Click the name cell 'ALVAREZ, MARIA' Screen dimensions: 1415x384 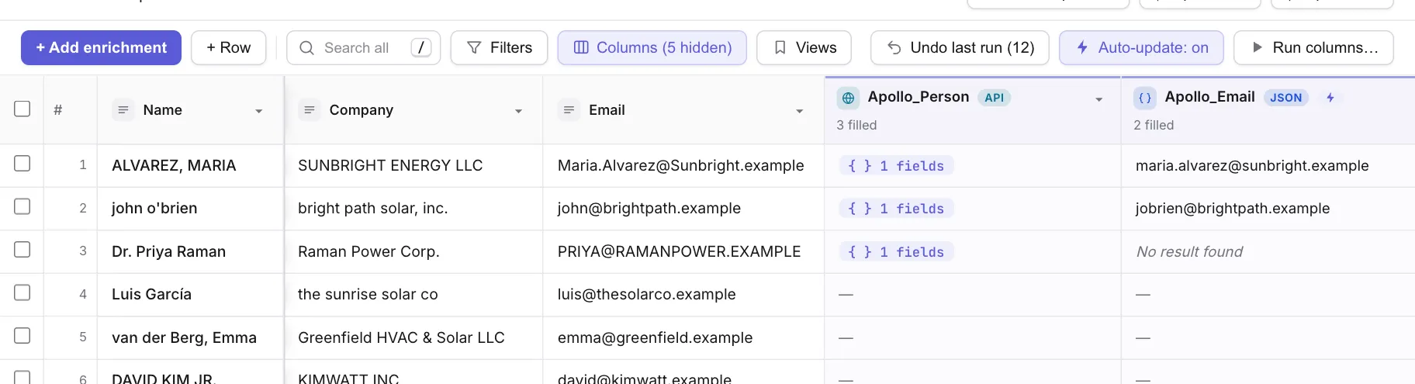pos(190,165)
